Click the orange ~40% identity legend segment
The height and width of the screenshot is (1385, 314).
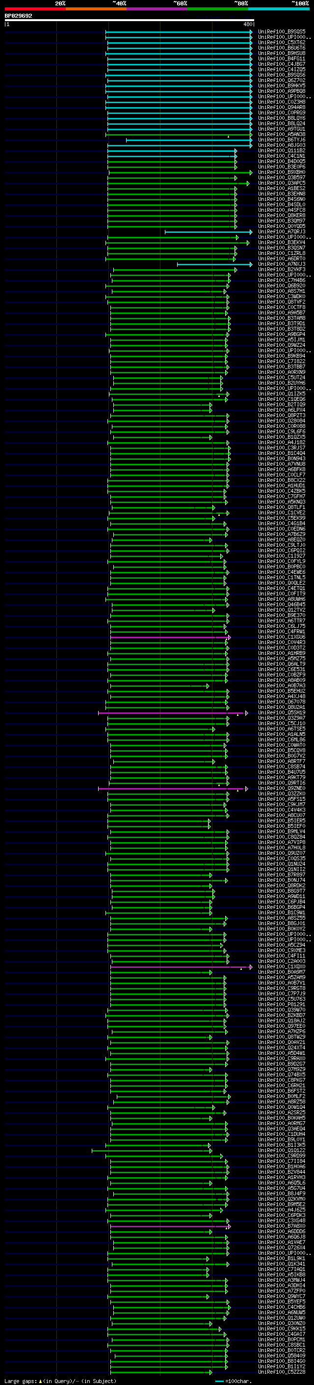pyautogui.click(x=96, y=9)
